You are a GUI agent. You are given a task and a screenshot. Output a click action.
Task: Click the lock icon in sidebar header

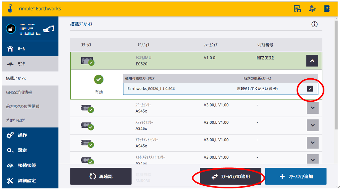coord(10,29)
